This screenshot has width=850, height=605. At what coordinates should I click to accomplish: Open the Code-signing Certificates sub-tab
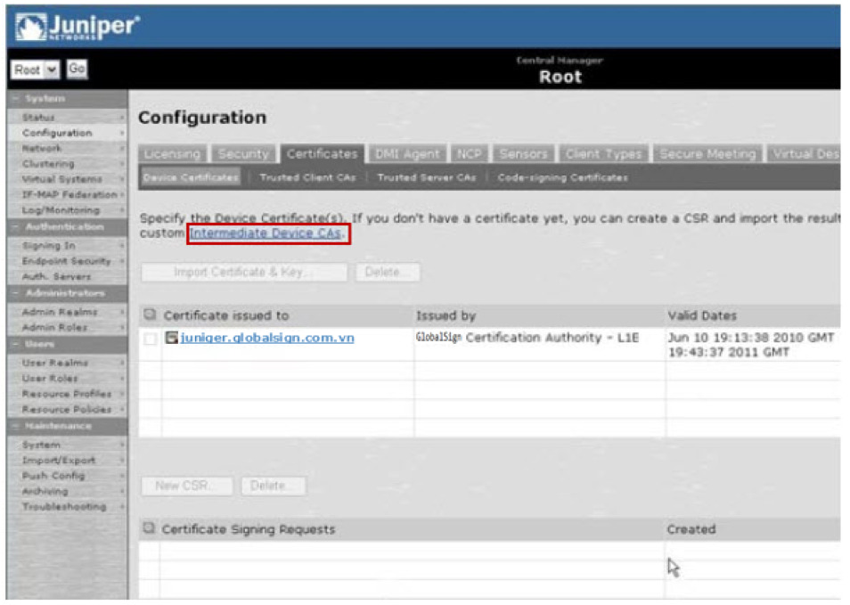[563, 177]
